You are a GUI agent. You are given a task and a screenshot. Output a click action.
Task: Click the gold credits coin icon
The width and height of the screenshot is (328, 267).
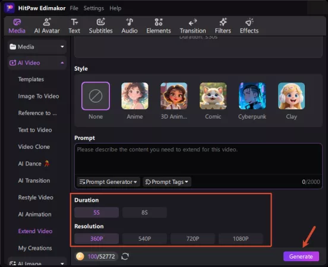[80, 256]
